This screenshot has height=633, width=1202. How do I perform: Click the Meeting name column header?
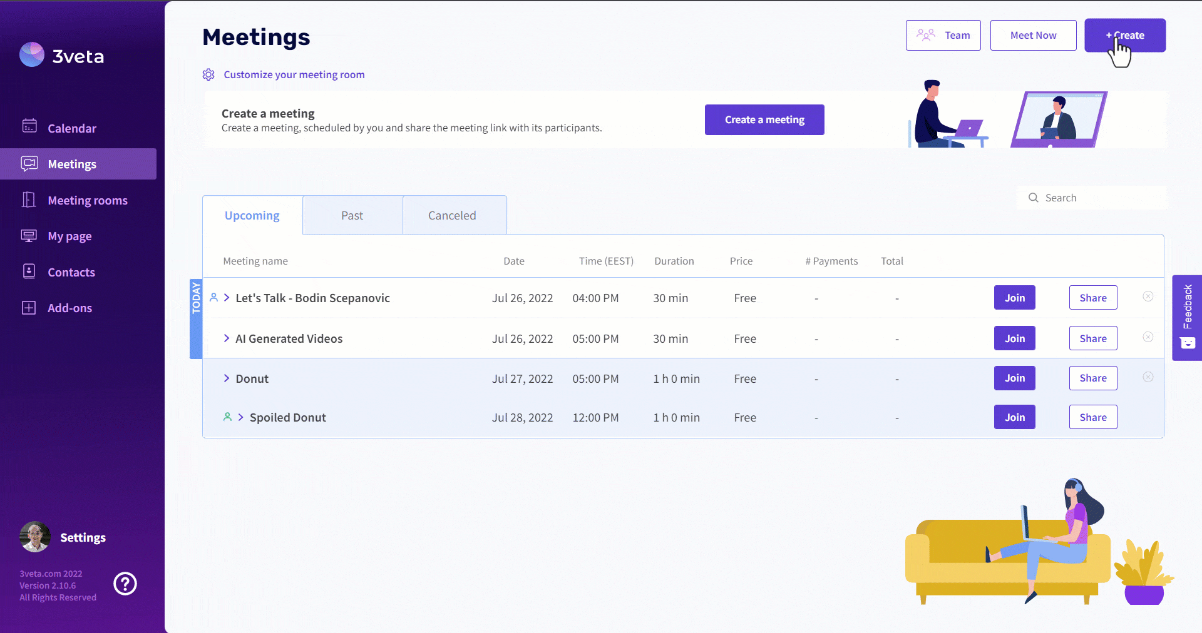click(255, 261)
